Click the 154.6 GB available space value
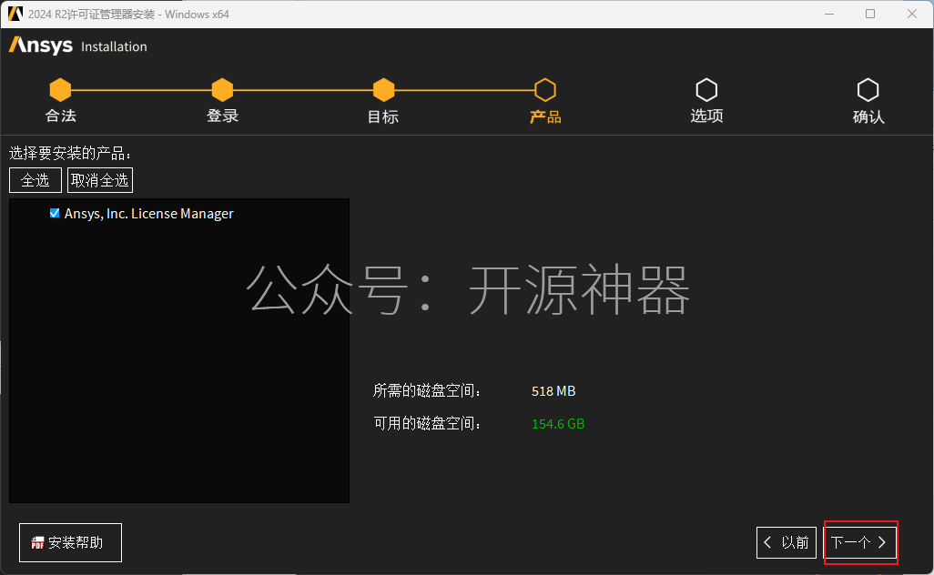This screenshot has height=575, width=934. pos(558,424)
